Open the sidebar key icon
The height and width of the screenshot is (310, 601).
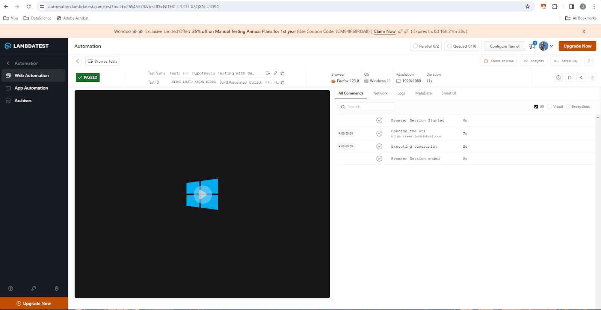tap(33, 288)
